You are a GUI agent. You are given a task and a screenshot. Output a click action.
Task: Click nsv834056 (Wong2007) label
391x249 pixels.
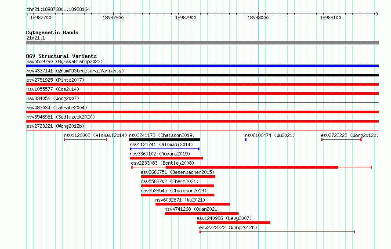coord(53,98)
